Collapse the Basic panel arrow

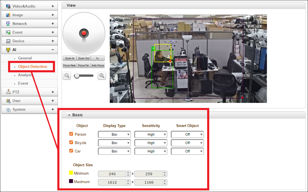pyautogui.click(x=69, y=115)
